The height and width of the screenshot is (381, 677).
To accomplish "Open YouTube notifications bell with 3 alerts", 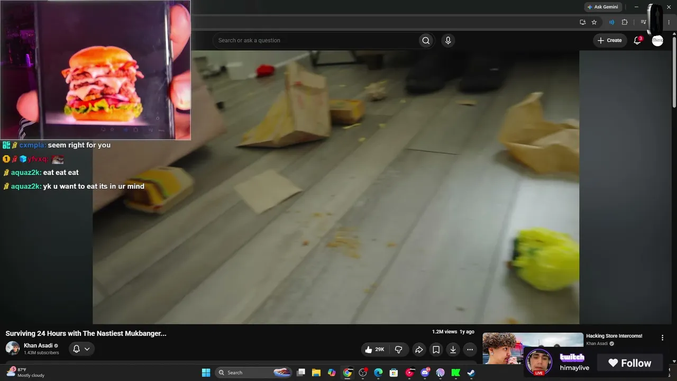I will tap(637, 40).
